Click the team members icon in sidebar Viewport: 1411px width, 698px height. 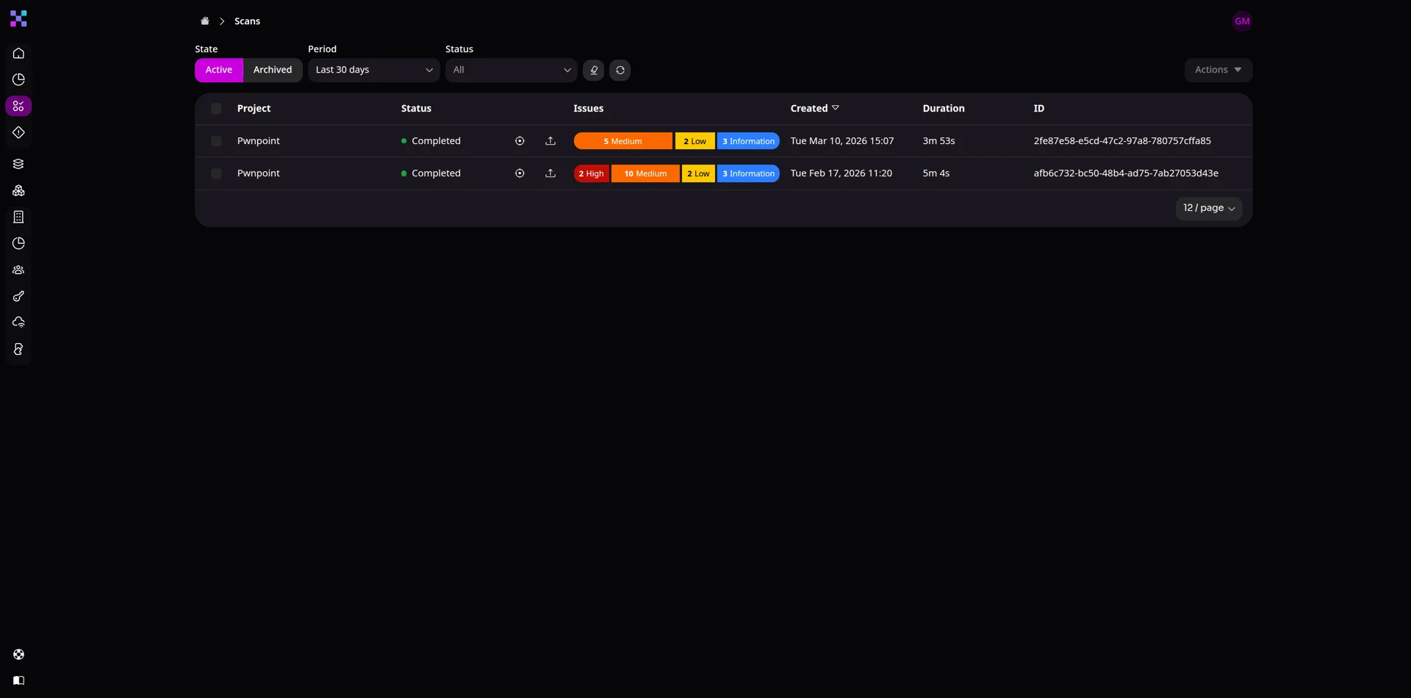point(18,270)
